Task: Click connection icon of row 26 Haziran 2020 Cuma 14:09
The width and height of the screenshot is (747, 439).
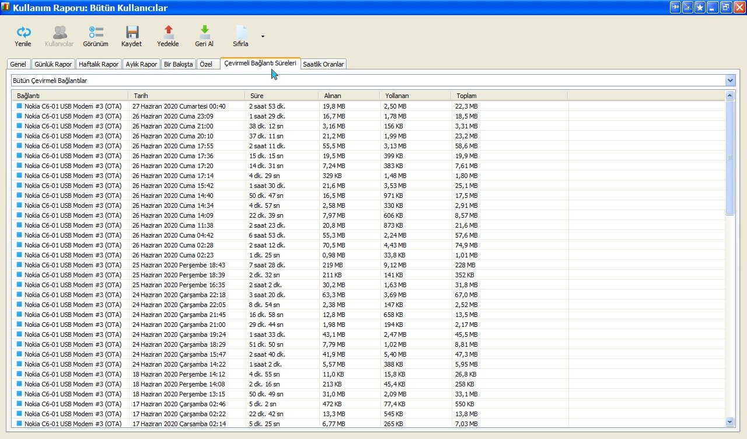Action: pyautogui.click(x=19, y=215)
